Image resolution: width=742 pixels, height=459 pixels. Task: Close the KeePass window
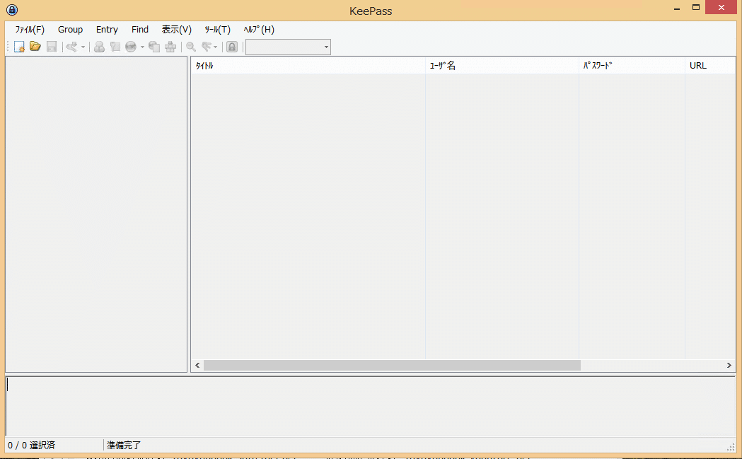[x=721, y=8]
